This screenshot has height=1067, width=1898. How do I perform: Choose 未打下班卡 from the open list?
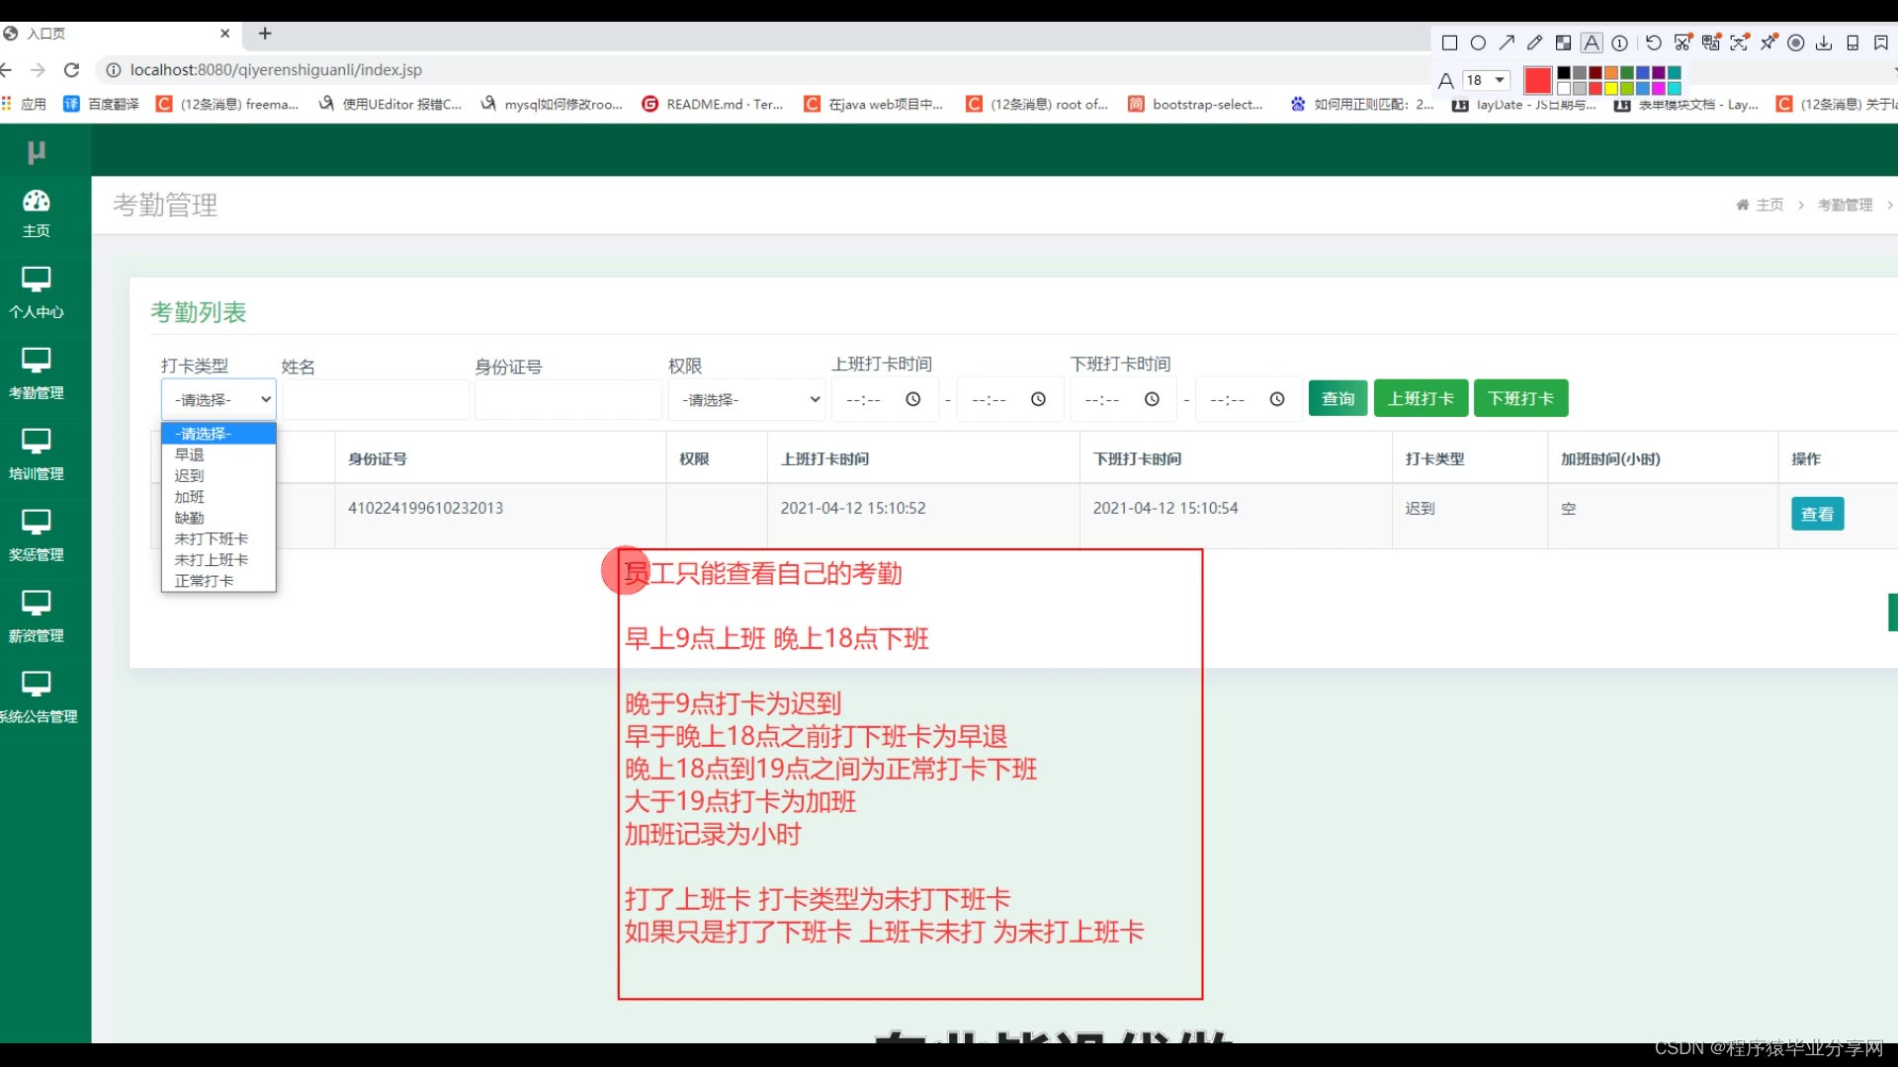pyautogui.click(x=211, y=538)
